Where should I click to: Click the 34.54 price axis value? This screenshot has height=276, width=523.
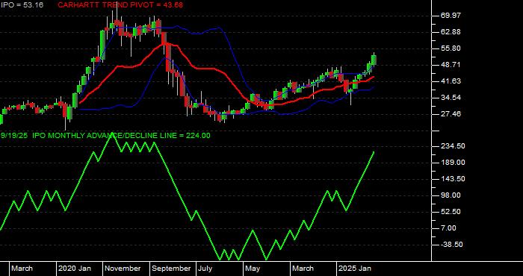451,98
